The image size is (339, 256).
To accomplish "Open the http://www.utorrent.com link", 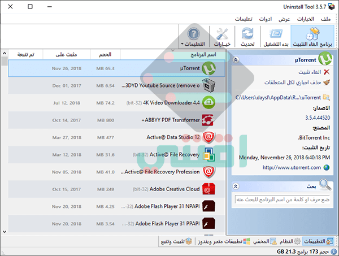I will pyautogui.click(x=292, y=167).
